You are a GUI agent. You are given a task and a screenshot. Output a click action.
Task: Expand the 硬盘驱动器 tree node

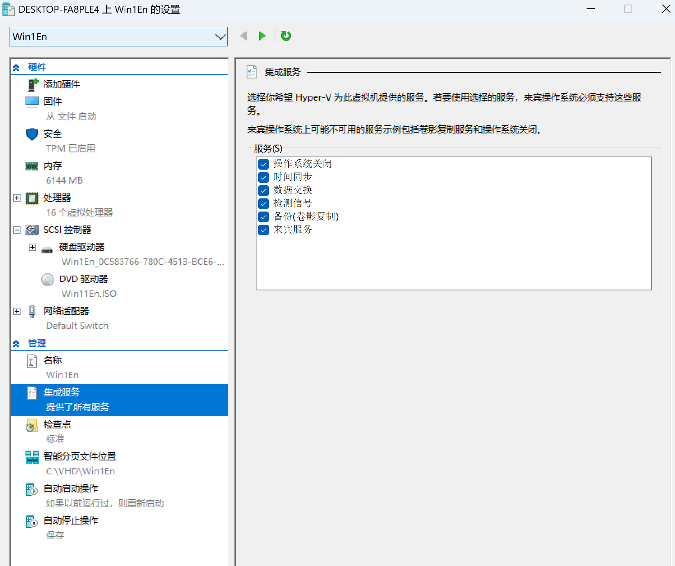(x=32, y=247)
